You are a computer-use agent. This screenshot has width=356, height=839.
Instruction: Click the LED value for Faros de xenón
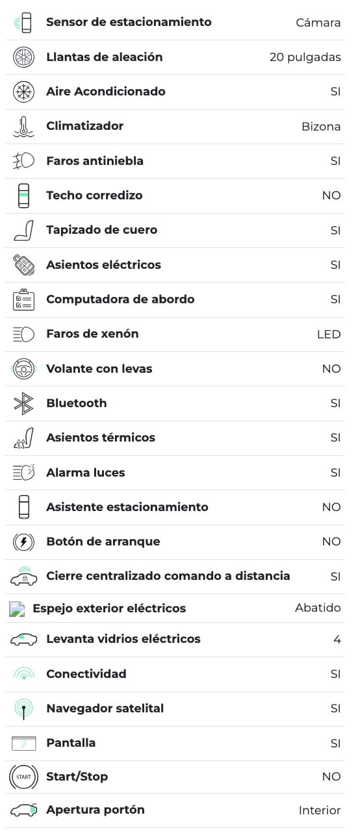[329, 334]
